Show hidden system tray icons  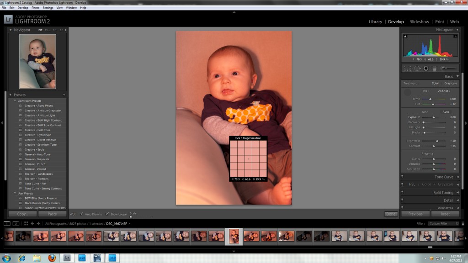[x=426, y=258]
